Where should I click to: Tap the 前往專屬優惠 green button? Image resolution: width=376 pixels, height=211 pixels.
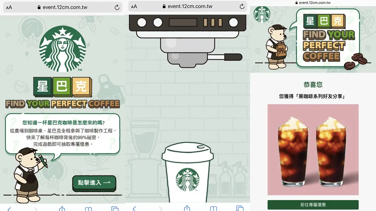tap(313, 205)
